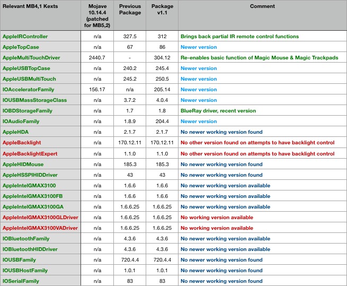Screen dimensions: 347x286
Task: Select the AppleUSBMultiTouch kext name
Action: click(x=29, y=79)
